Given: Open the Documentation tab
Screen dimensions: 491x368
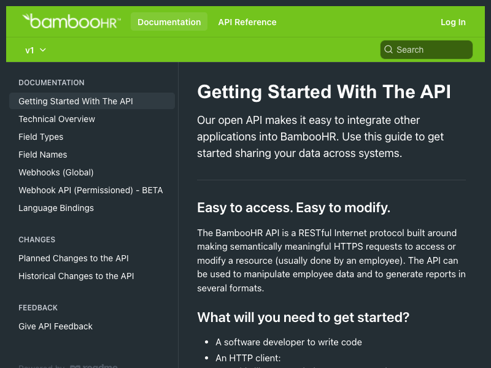Looking at the screenshot, I should pos(169,22).
